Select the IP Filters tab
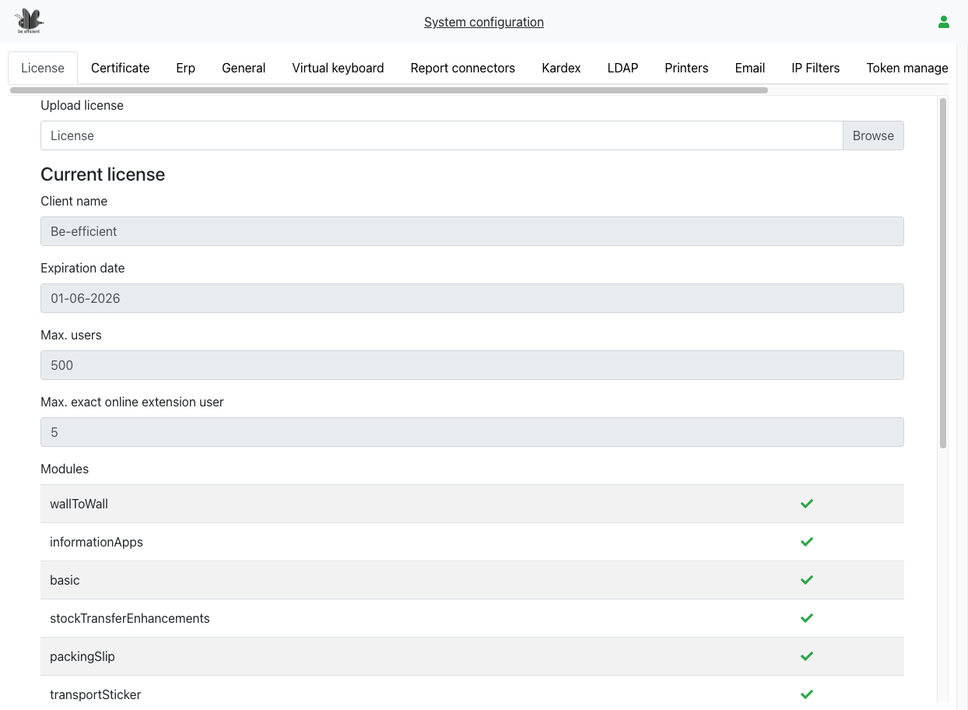Viewport: 968px width, 710px height. coord(815,68)
